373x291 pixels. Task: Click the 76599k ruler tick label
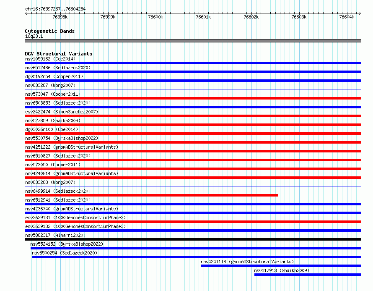point(108,17)
